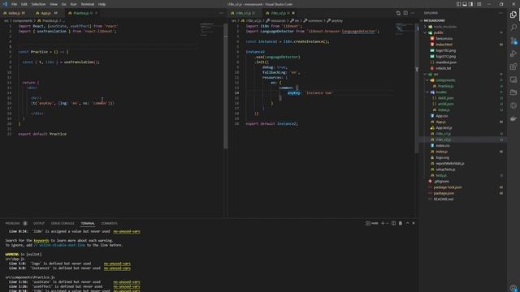Viewport: 520px width, 292px height.
Task: Click split editor icon in right group
Action: pos(405,13)
